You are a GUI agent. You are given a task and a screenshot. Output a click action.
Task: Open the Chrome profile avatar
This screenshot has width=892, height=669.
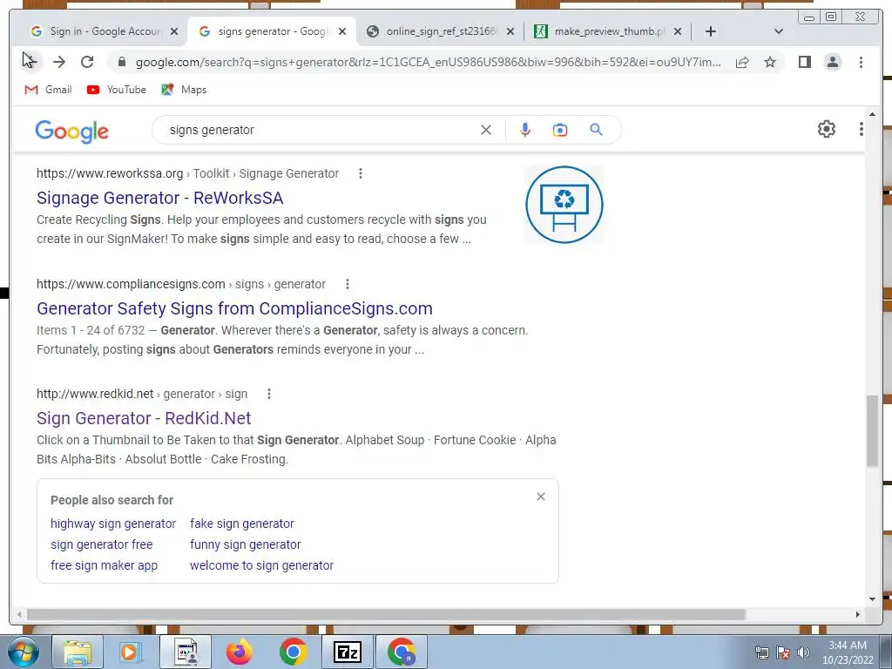(832, 62)
